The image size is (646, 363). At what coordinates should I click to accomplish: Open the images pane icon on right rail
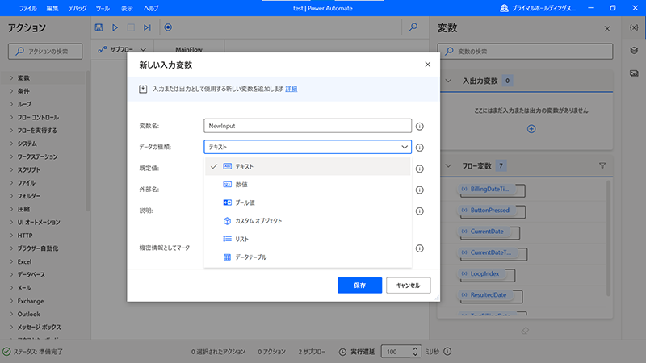point(634,73)
